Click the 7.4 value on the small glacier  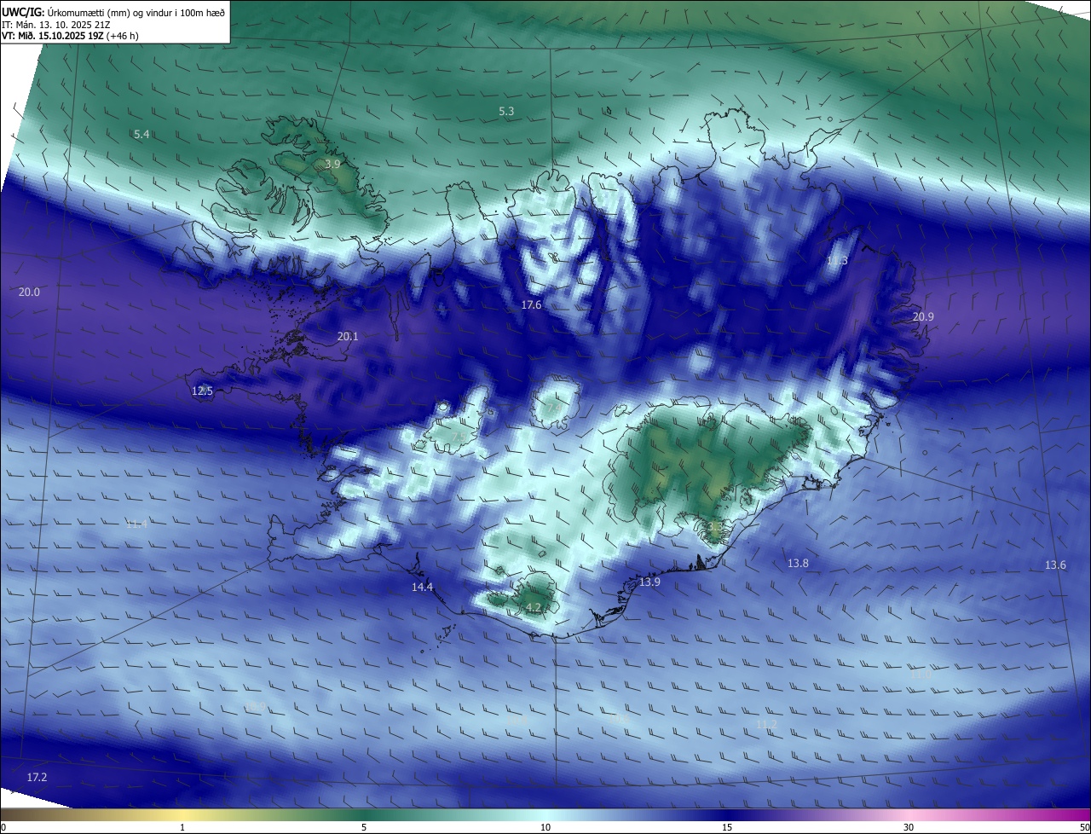tap(553, 408)
